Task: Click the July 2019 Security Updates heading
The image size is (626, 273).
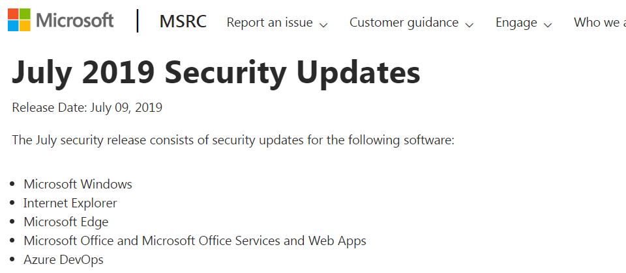Action: 216,73
